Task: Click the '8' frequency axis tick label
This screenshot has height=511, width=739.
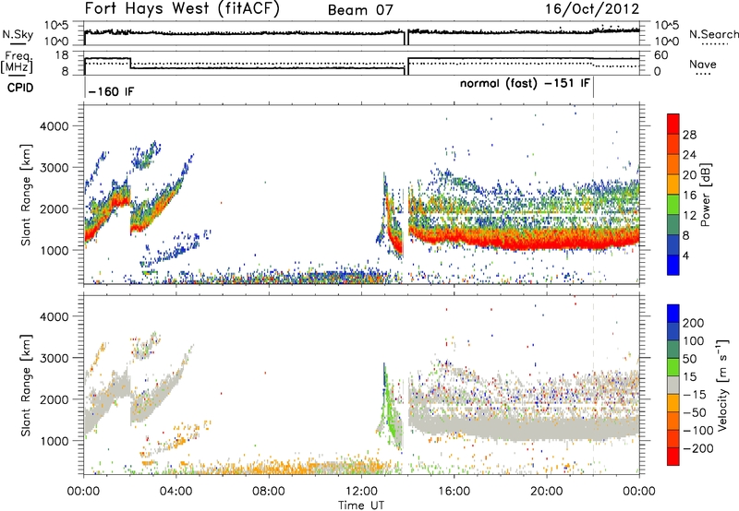Action: pyautogui.click(x=65, y=72)
